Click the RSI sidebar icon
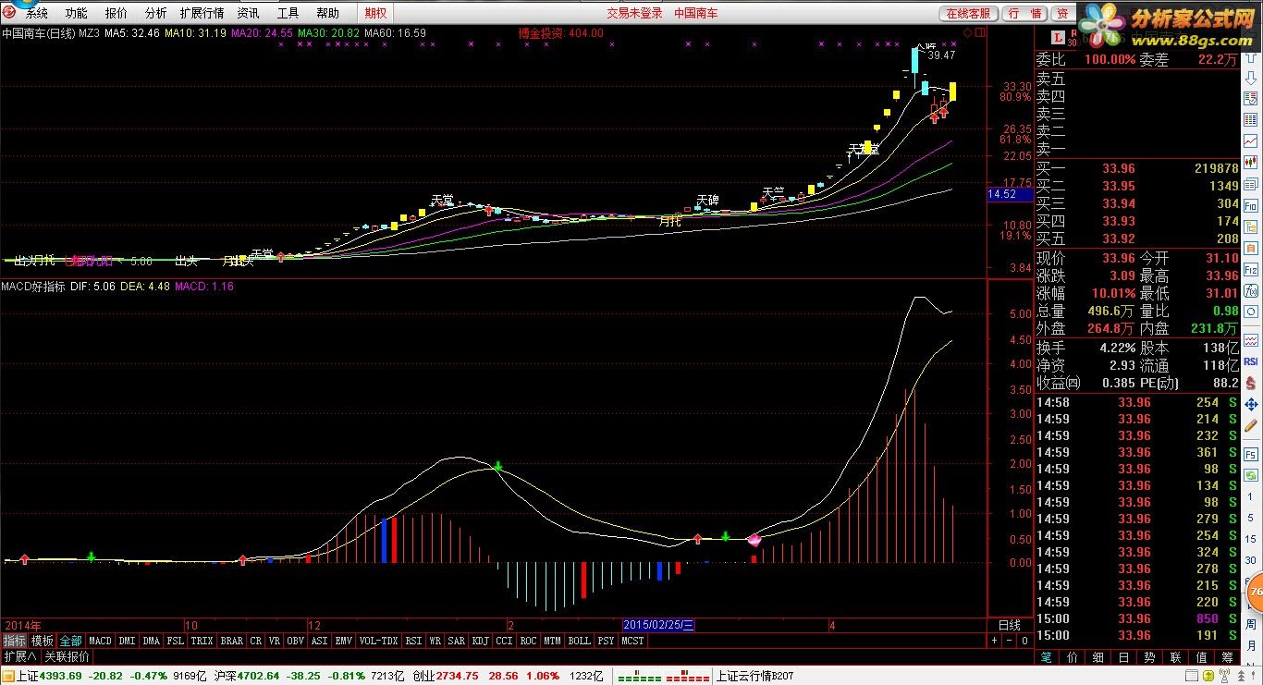1263x685 pixels. 1251,361
